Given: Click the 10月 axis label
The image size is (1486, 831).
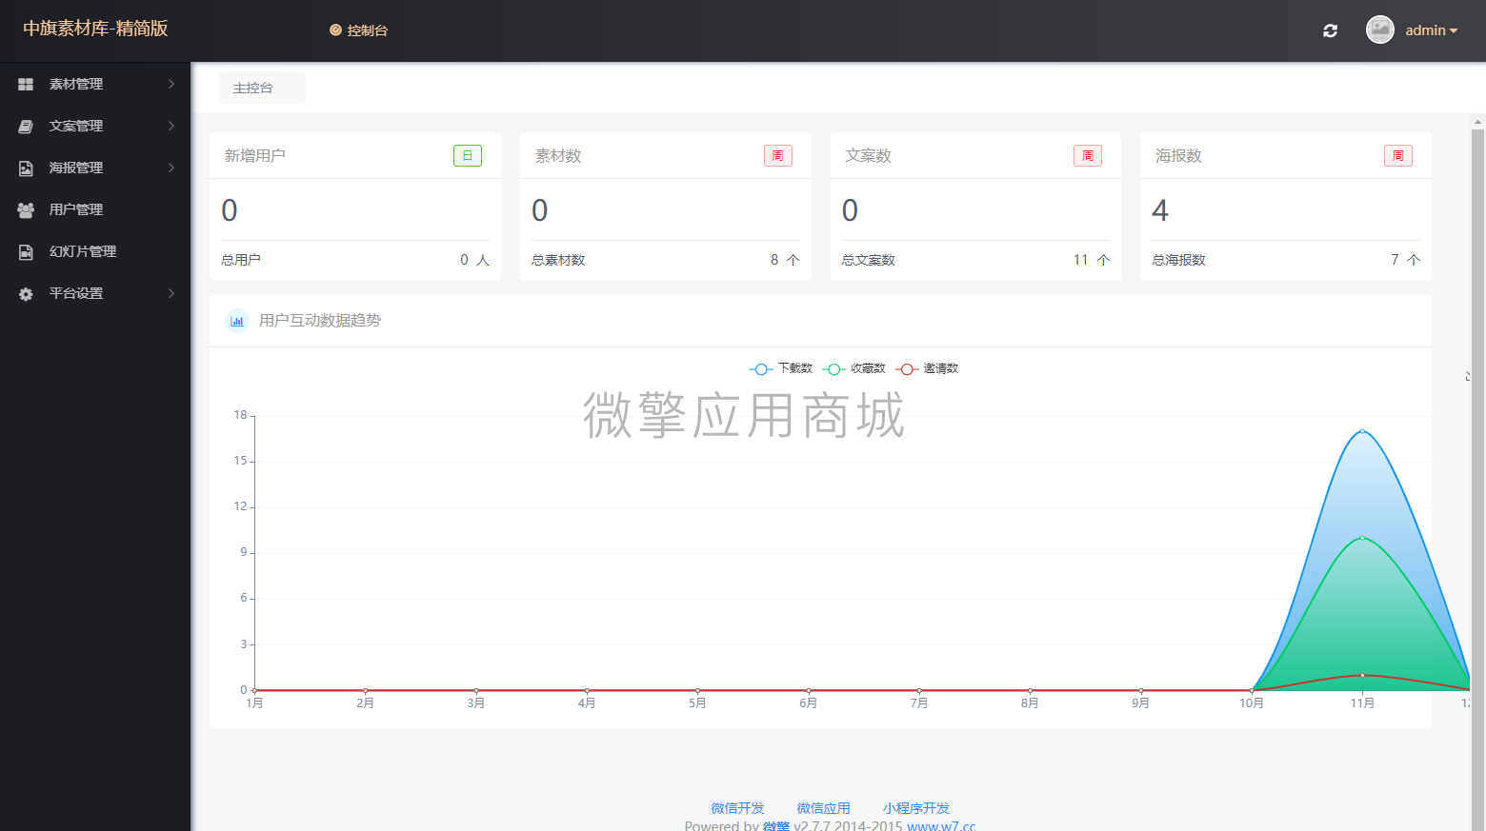Looking at the screenshot, I should tap(1252, 703).
